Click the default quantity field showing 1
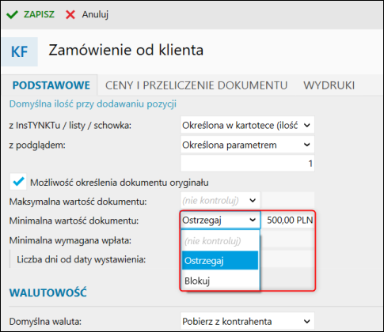 [x=247, y=164]
